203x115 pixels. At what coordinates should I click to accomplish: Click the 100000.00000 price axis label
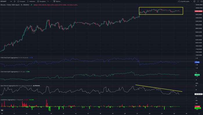tap(199, 8)
